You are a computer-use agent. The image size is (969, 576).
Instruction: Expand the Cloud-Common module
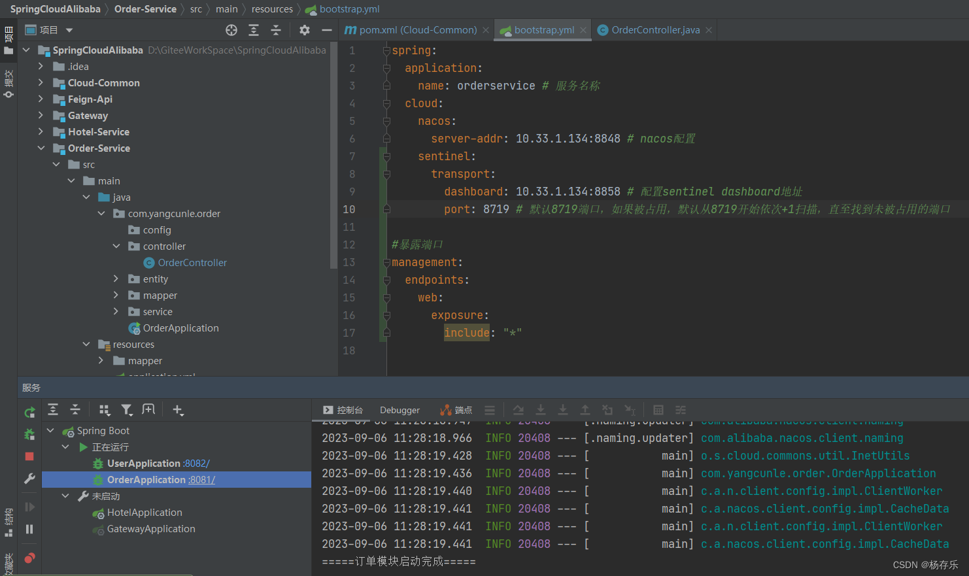[41, 82]
